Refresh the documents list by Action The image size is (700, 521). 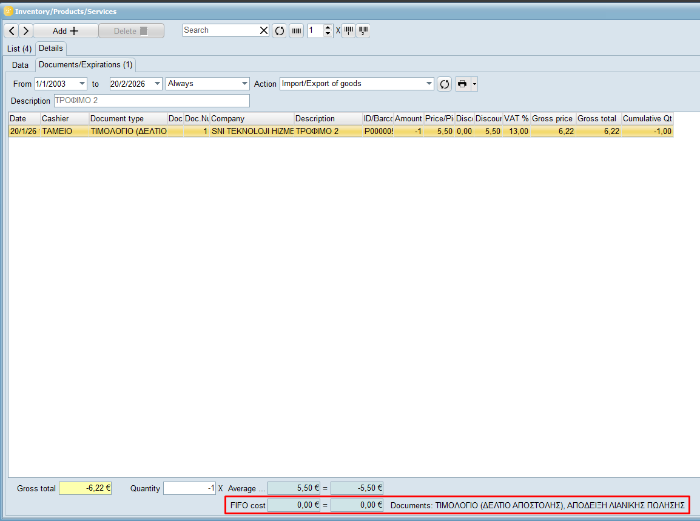pyautogui.click(x=445, y=84)
